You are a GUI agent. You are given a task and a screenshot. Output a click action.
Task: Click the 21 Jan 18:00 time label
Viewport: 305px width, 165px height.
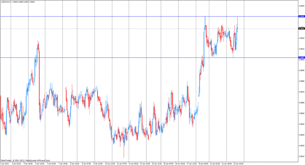coord(227,164)
